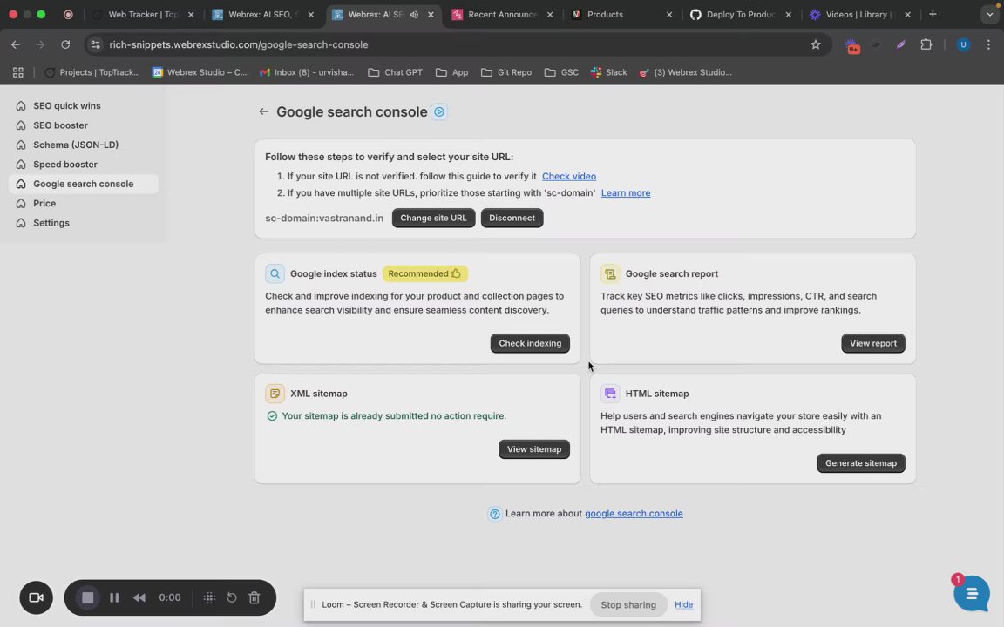Image resolution: width=1004 pixels, height=627 pixels.
Task: Open the App bookmark folder
Action: (x=451, y=72)
